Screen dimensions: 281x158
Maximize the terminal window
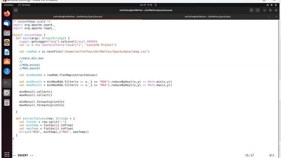270,10
